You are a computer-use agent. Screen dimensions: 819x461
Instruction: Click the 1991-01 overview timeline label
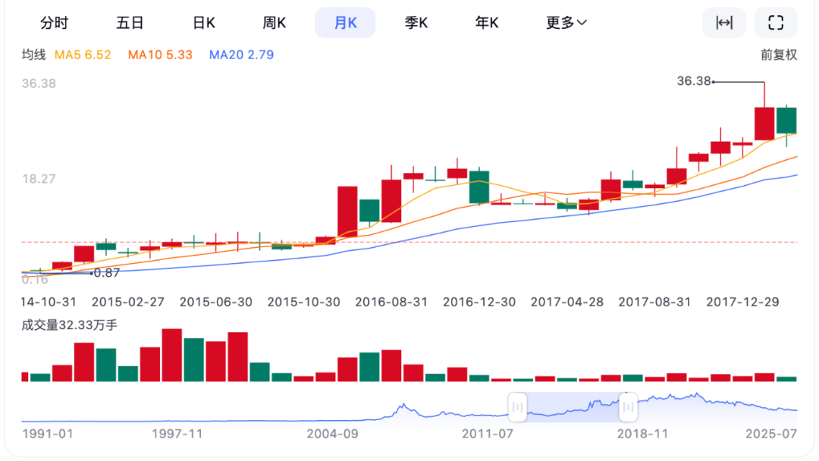pos(48,434)
